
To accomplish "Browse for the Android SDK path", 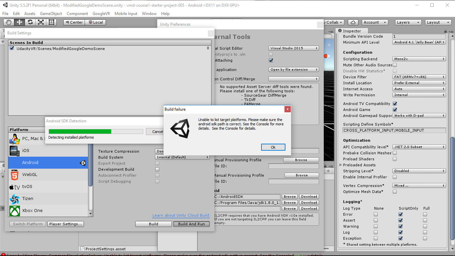I will click(290, 197).
